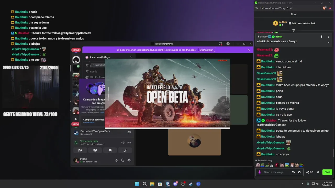335x188 pixels.
Task: Start an activity with the gamepad icon
Action: point(110,150)
